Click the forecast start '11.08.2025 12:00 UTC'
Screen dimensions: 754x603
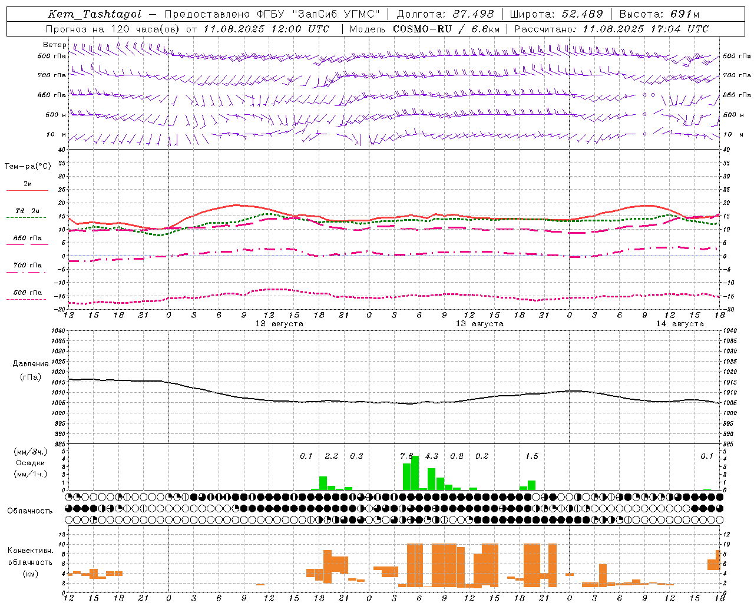pyautogui.click(x=266, y=29)
